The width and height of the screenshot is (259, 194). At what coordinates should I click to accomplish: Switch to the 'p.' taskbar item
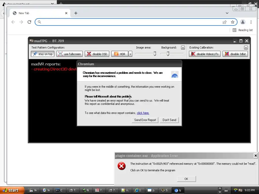(x=151, y=190)
